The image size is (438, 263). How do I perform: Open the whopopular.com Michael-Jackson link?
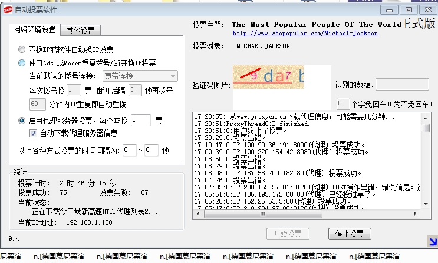pyautogui.click(x=305, y=33)
